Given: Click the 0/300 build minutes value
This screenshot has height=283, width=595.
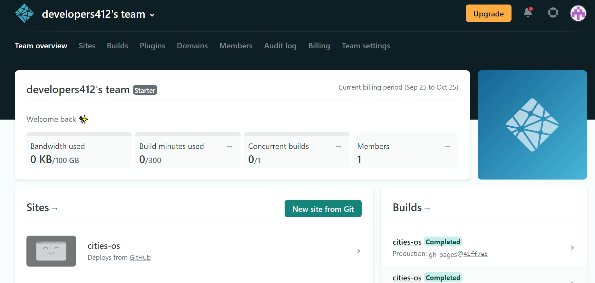Looking at the screenshot, I should pos(150,160).
